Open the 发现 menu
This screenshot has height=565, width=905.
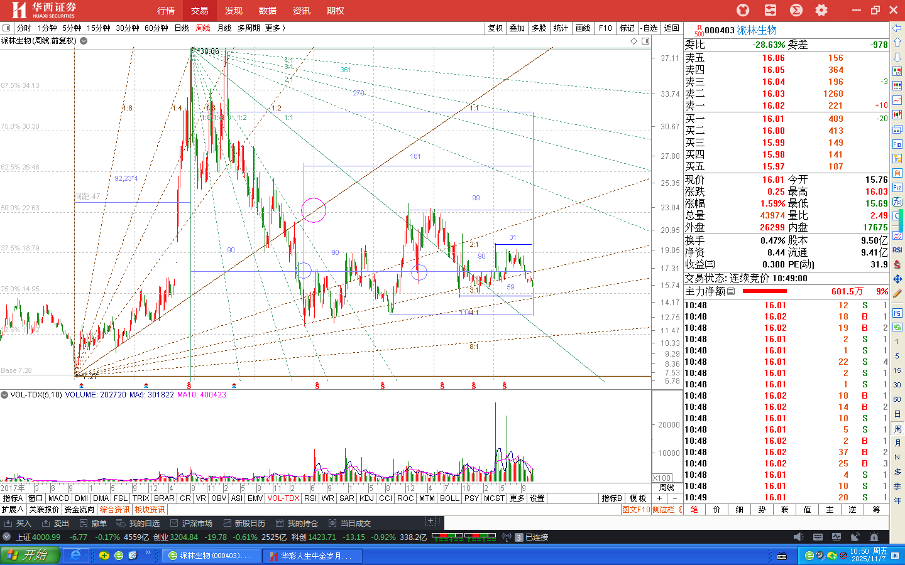click(x=234, y=11)
